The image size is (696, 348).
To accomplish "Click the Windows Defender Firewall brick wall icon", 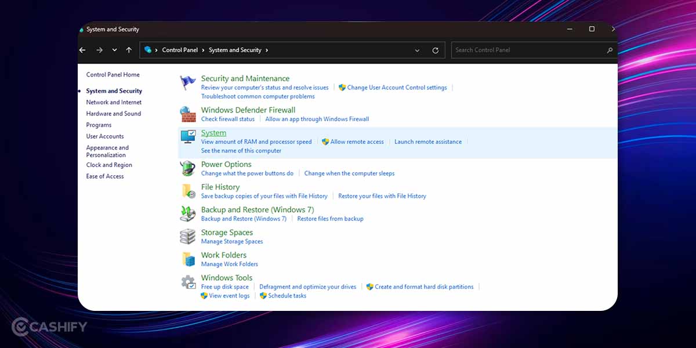I will click(187, 114).
